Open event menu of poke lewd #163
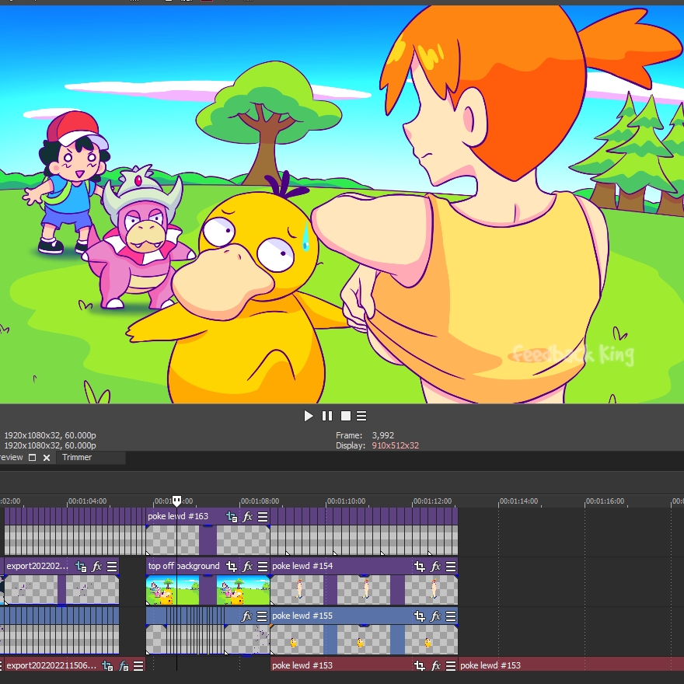 (x=263, y=517)
